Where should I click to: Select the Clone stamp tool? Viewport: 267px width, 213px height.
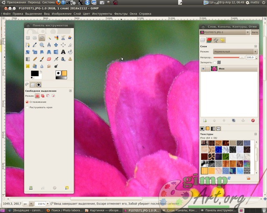70,59
